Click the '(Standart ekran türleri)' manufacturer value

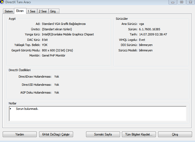point(57,29)
